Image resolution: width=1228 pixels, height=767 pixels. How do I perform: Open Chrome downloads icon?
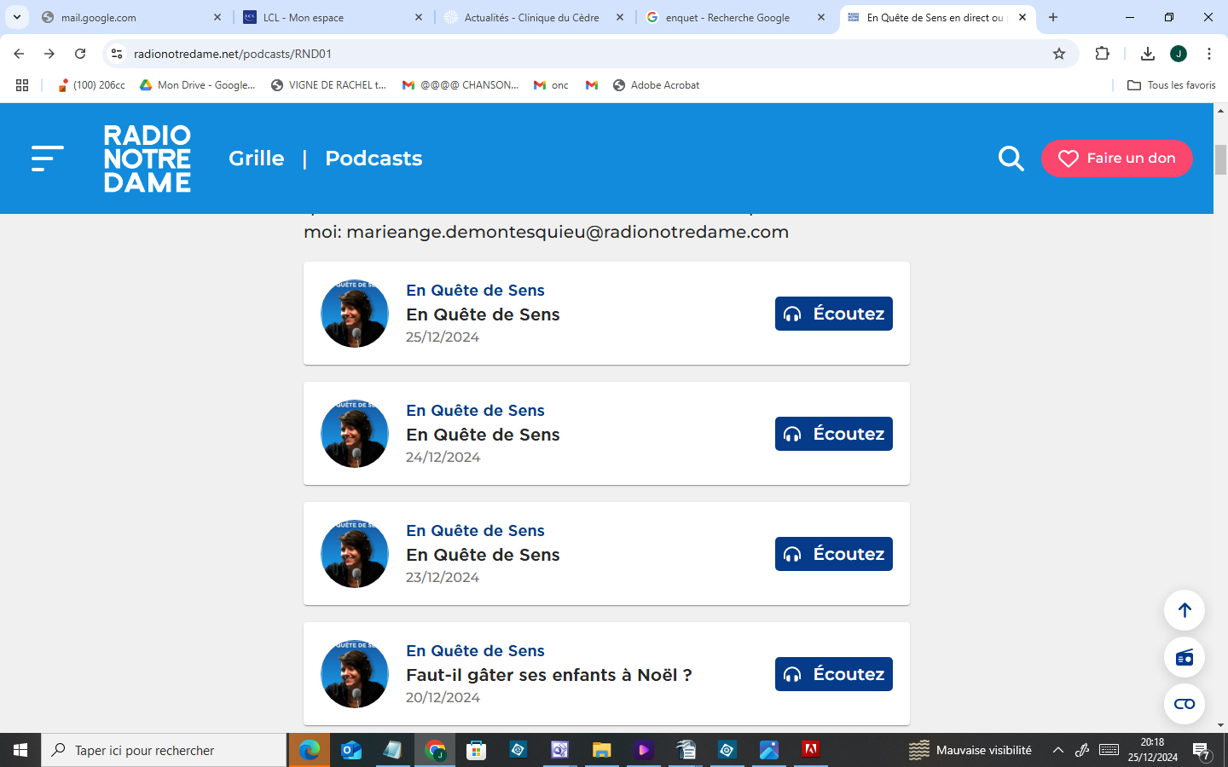[1148, 54]
